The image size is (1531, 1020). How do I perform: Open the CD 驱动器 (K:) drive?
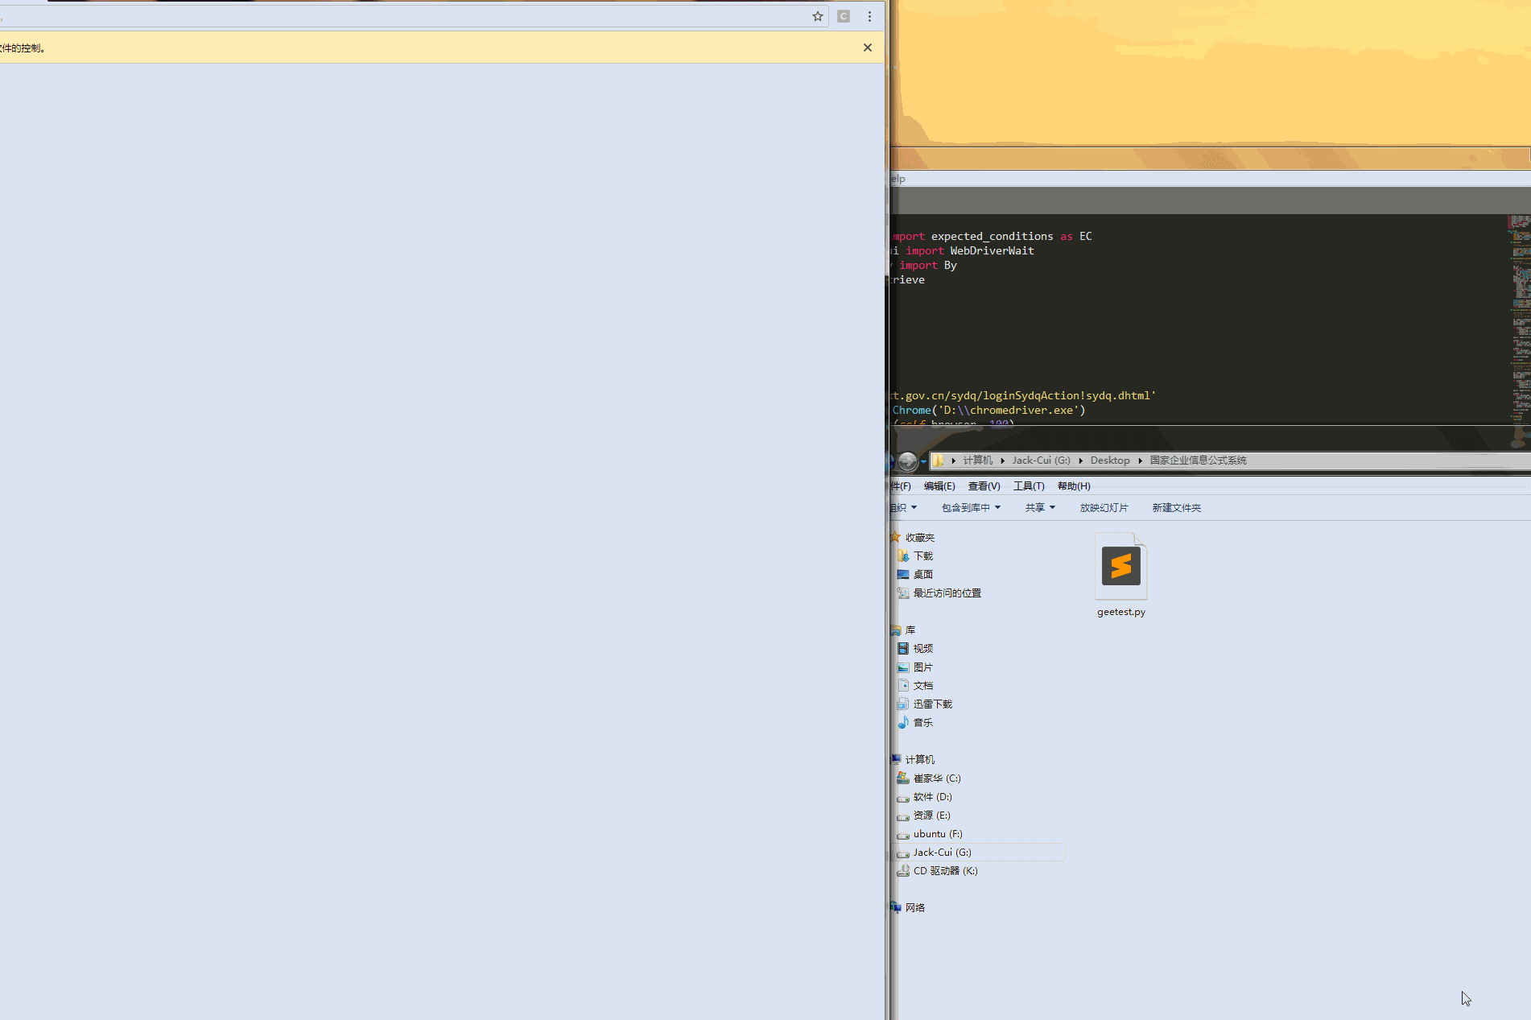pos(945,871)
